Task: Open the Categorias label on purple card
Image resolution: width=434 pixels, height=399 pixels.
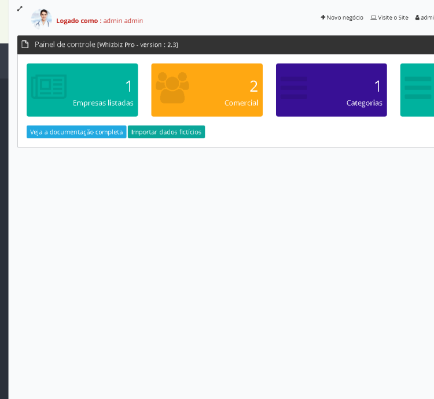Action: (x=364, y=103)
